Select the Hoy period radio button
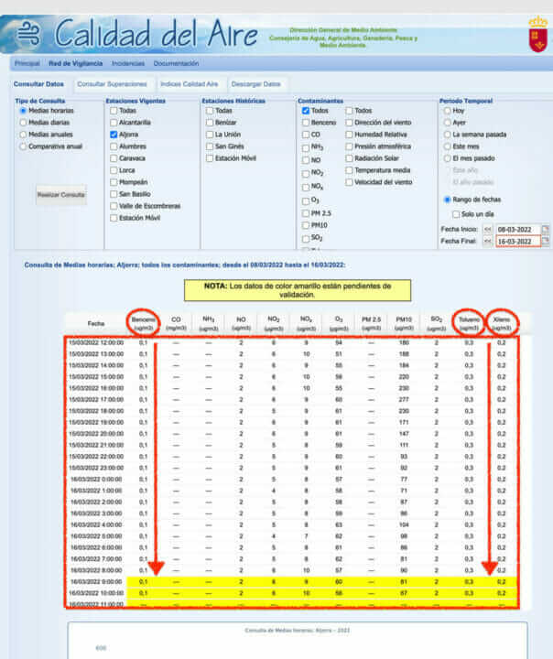Image resolution: width=553 pixels, height=659 pixels. tap(448, 111)
